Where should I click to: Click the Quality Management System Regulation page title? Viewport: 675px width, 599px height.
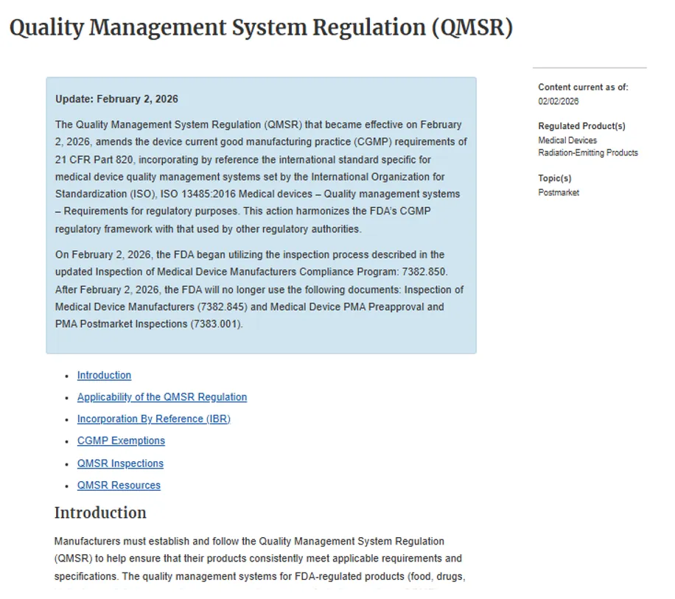click(x=261, y=27)
